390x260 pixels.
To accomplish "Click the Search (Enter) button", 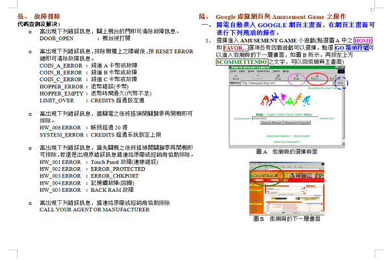I will (x=271, y=123).
